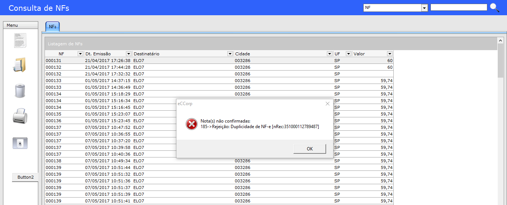Open the NF column filter dropdown
The image size is (507, 205).
(80, 54)
